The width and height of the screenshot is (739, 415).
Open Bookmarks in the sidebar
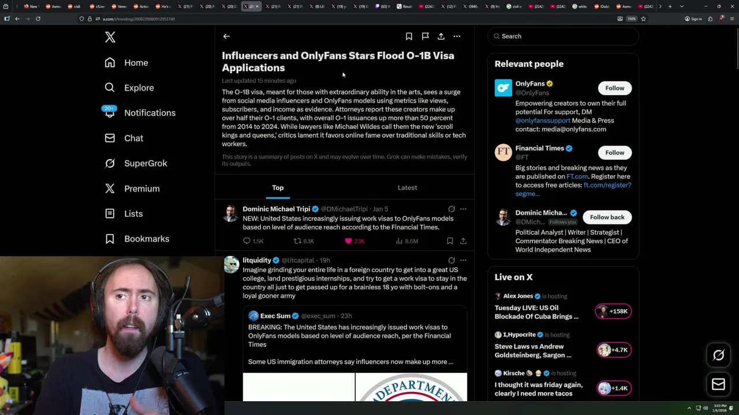coord(137,239)
